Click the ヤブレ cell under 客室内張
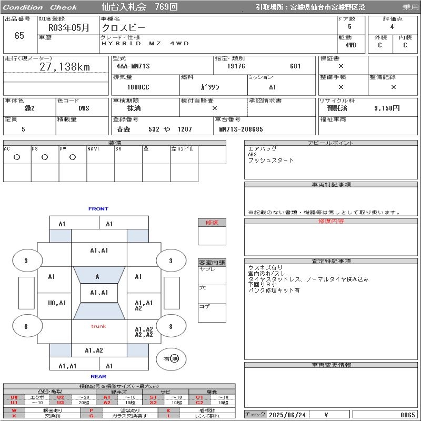421x421 pixels. (x=212, y=275)
